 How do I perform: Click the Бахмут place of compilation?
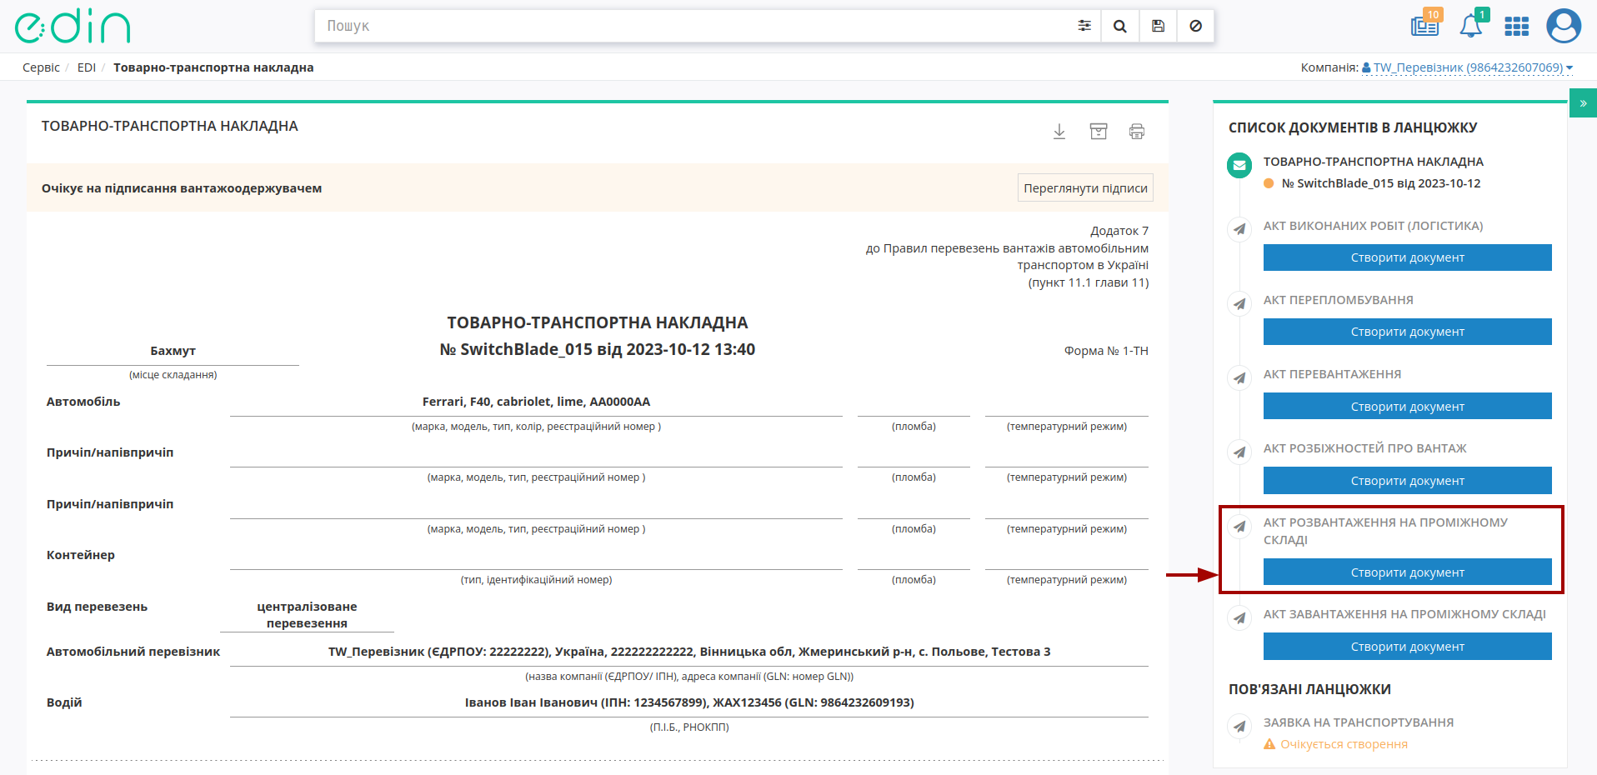pos(173,351)
